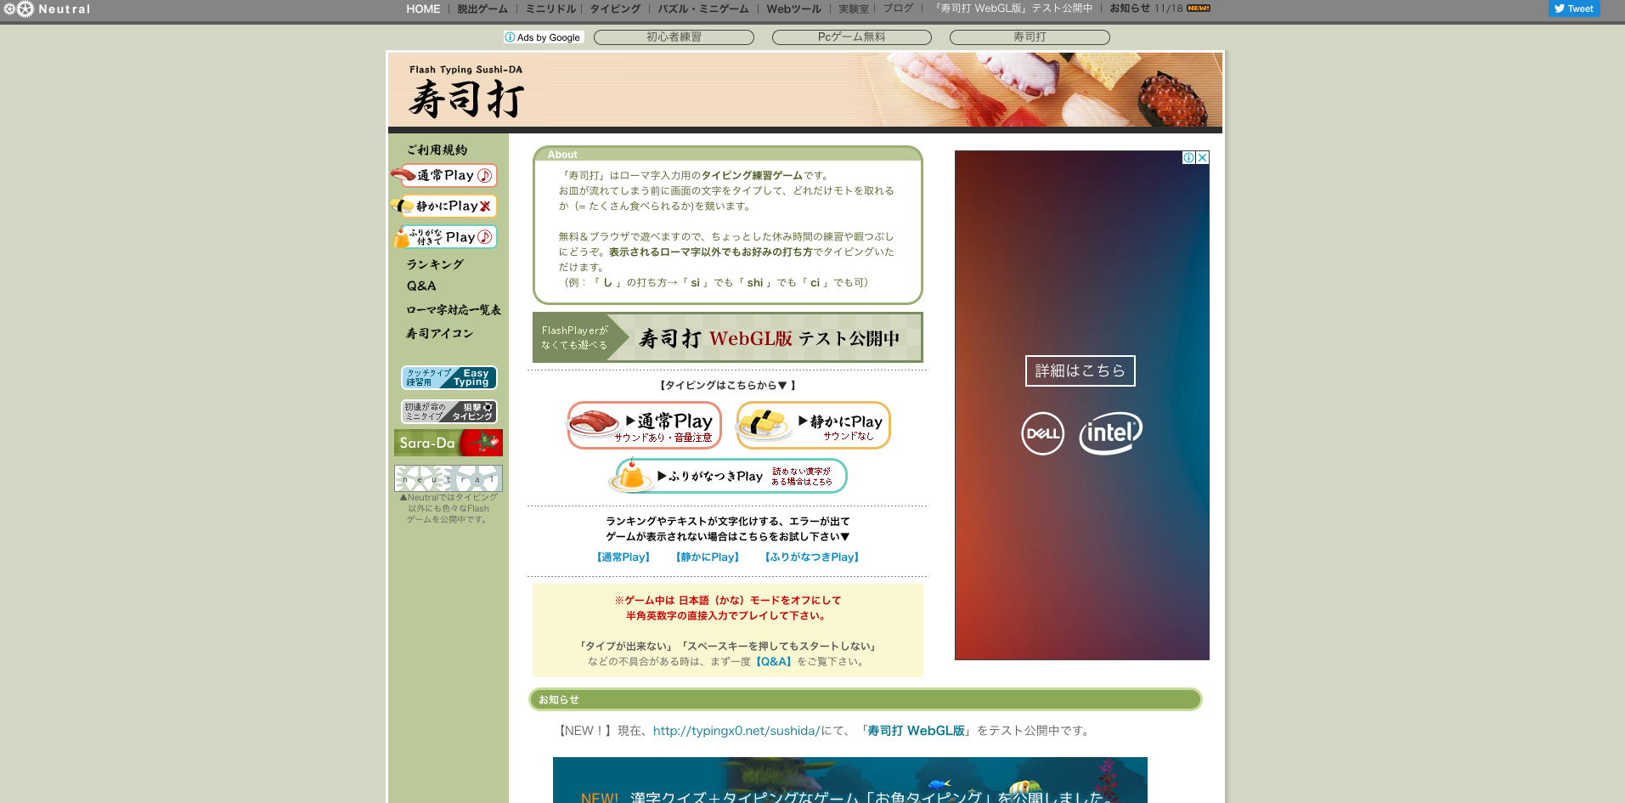The height and width of the screenshot is (803, 1625).
Task: Click the sidebar 静かにPlay muted button
Action: click(444, 206)
